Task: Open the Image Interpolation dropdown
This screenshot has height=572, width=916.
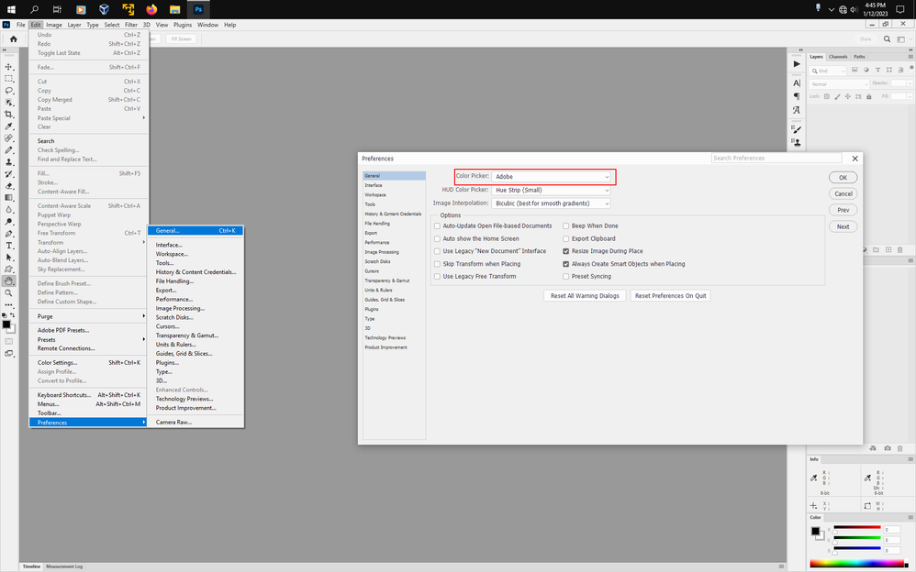Action: click(552, 203)
